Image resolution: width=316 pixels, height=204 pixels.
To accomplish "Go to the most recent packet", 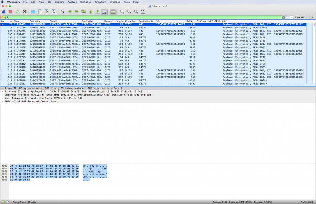I will 97,11.
